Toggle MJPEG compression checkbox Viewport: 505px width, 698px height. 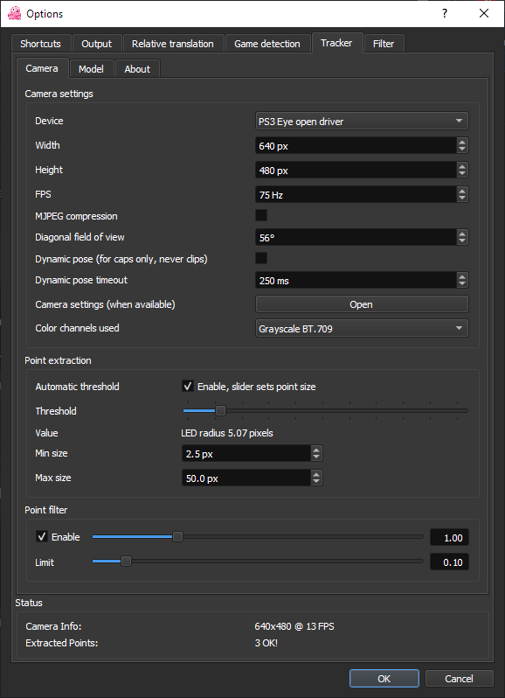261,215
